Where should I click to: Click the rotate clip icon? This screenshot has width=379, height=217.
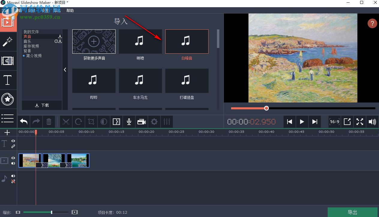[x=79, y=122]
